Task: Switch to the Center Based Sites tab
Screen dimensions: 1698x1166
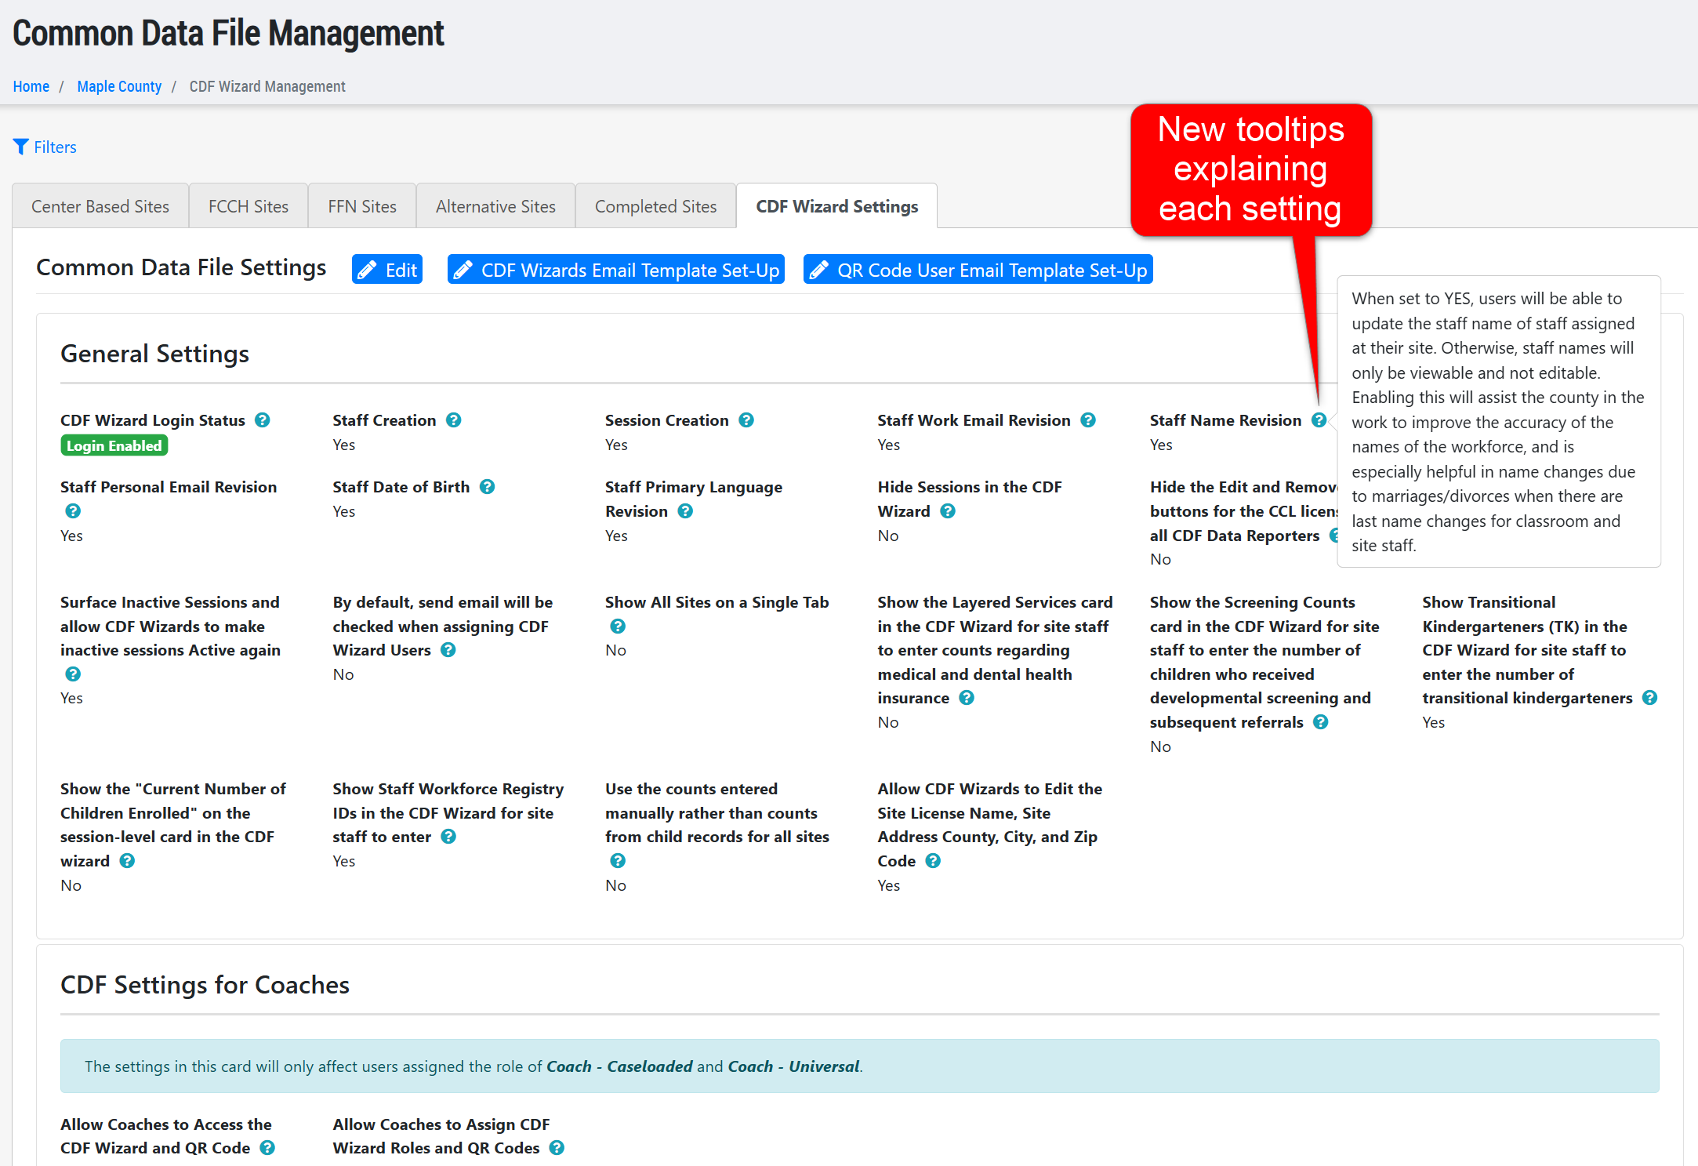Action: tap(100, 206)
